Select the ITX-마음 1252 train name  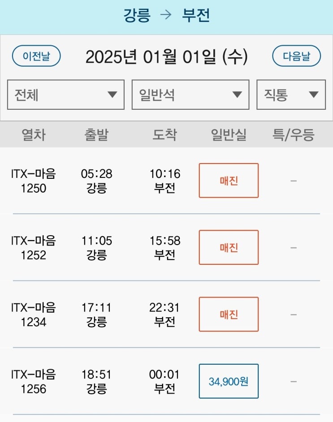(34, 247)
